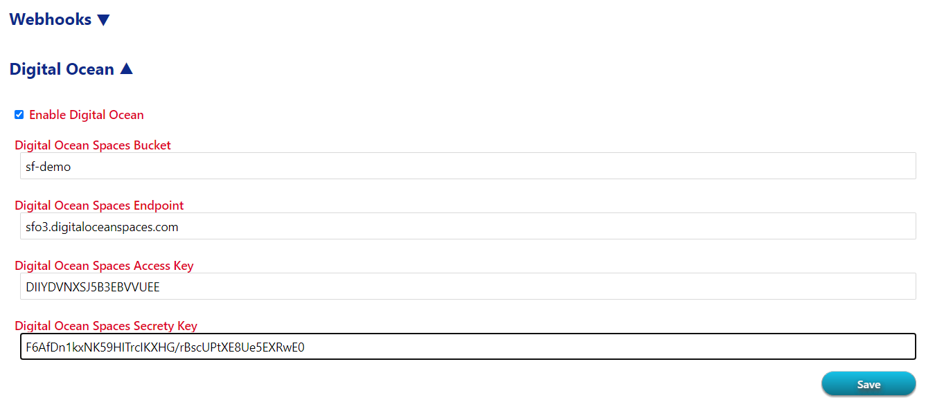Click the Digital Ocean Spaces Endpoint label
935x409 pixels.
[99, 206]
